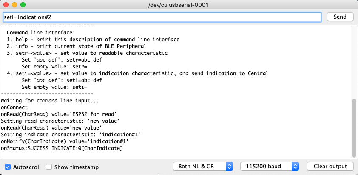Click the onConnect log line
The width and height of the screenshot is (358, 175).
point(14,107)
